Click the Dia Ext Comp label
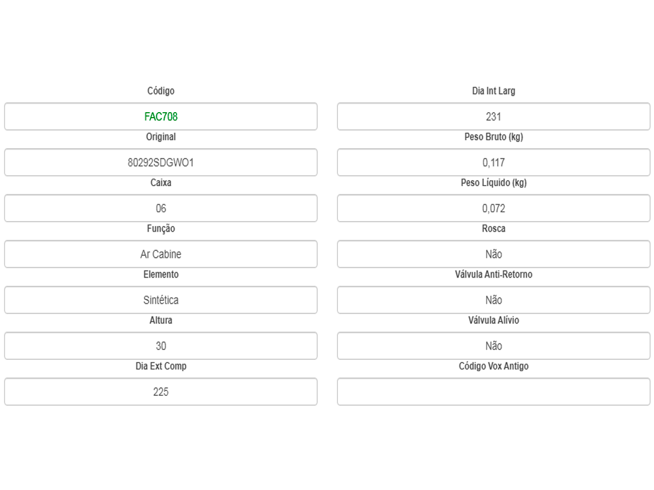Viewport: 654px width, 490px height. (161, 366)
